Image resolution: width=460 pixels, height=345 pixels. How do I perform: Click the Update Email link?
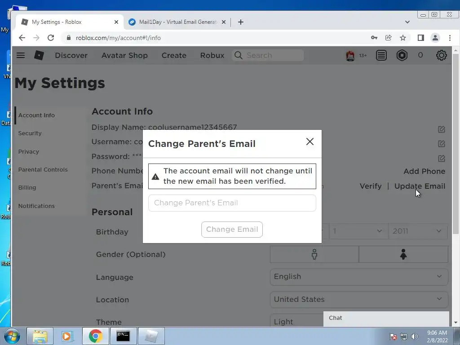click(x=420, y=186)
